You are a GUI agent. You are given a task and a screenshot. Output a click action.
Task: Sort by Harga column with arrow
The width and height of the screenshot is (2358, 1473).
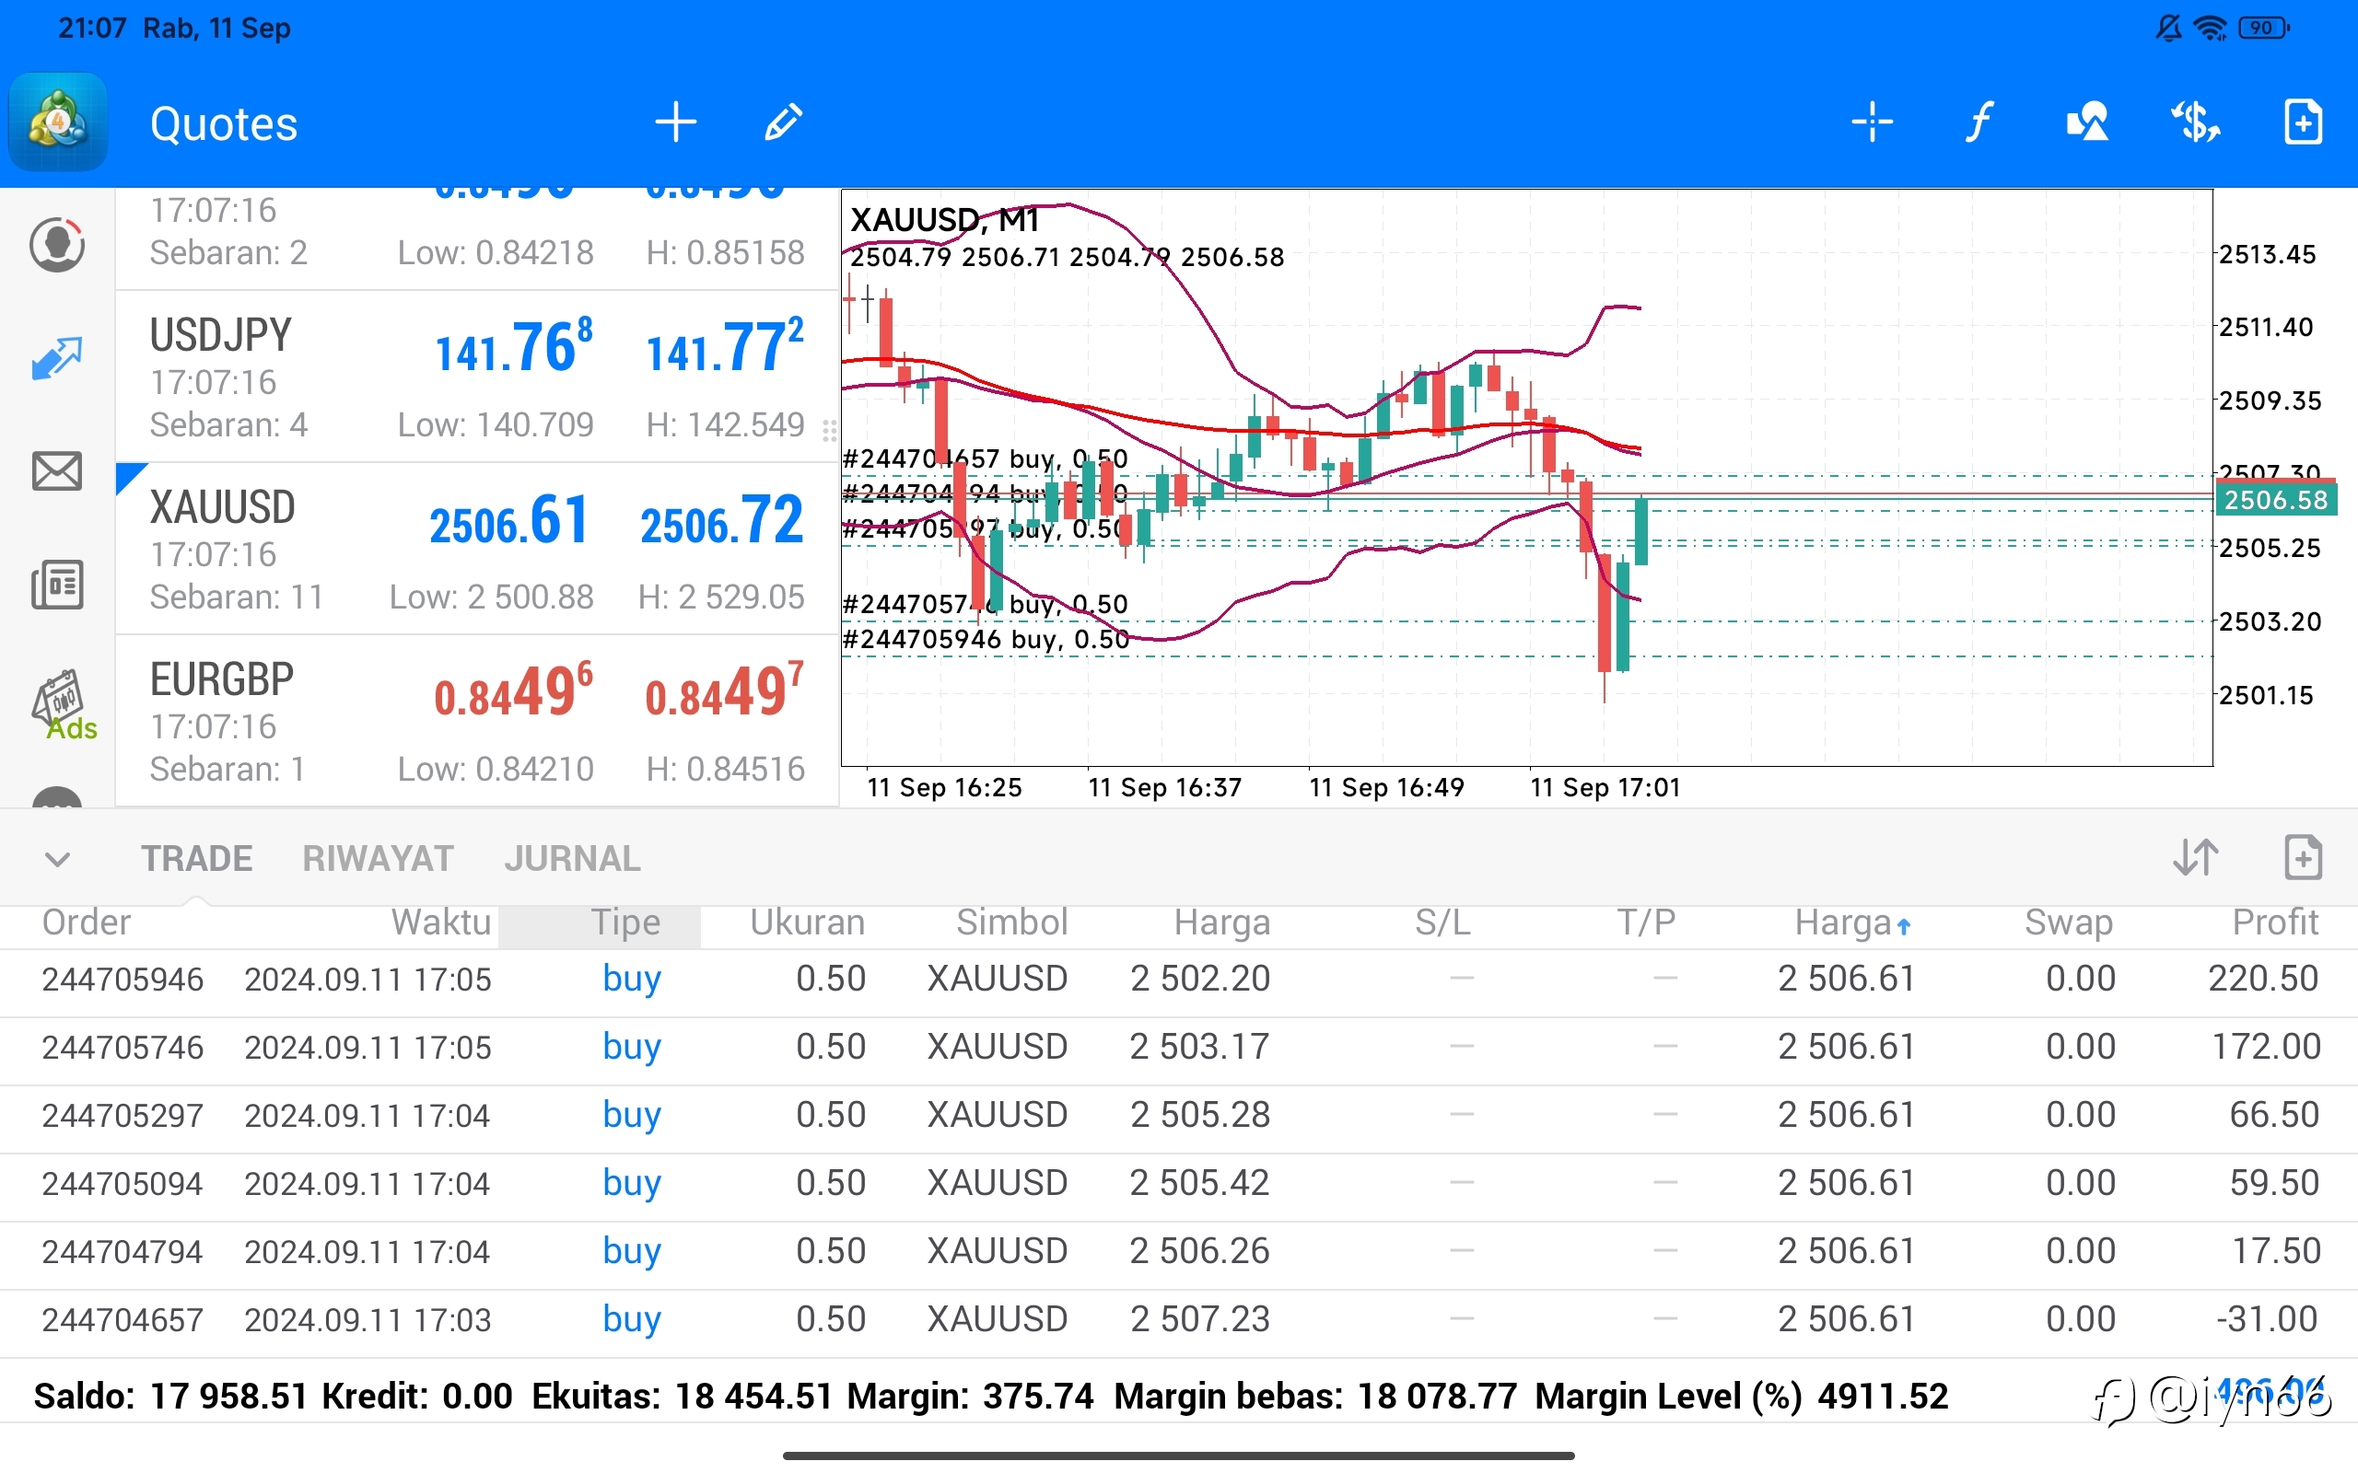(1853, 922)
